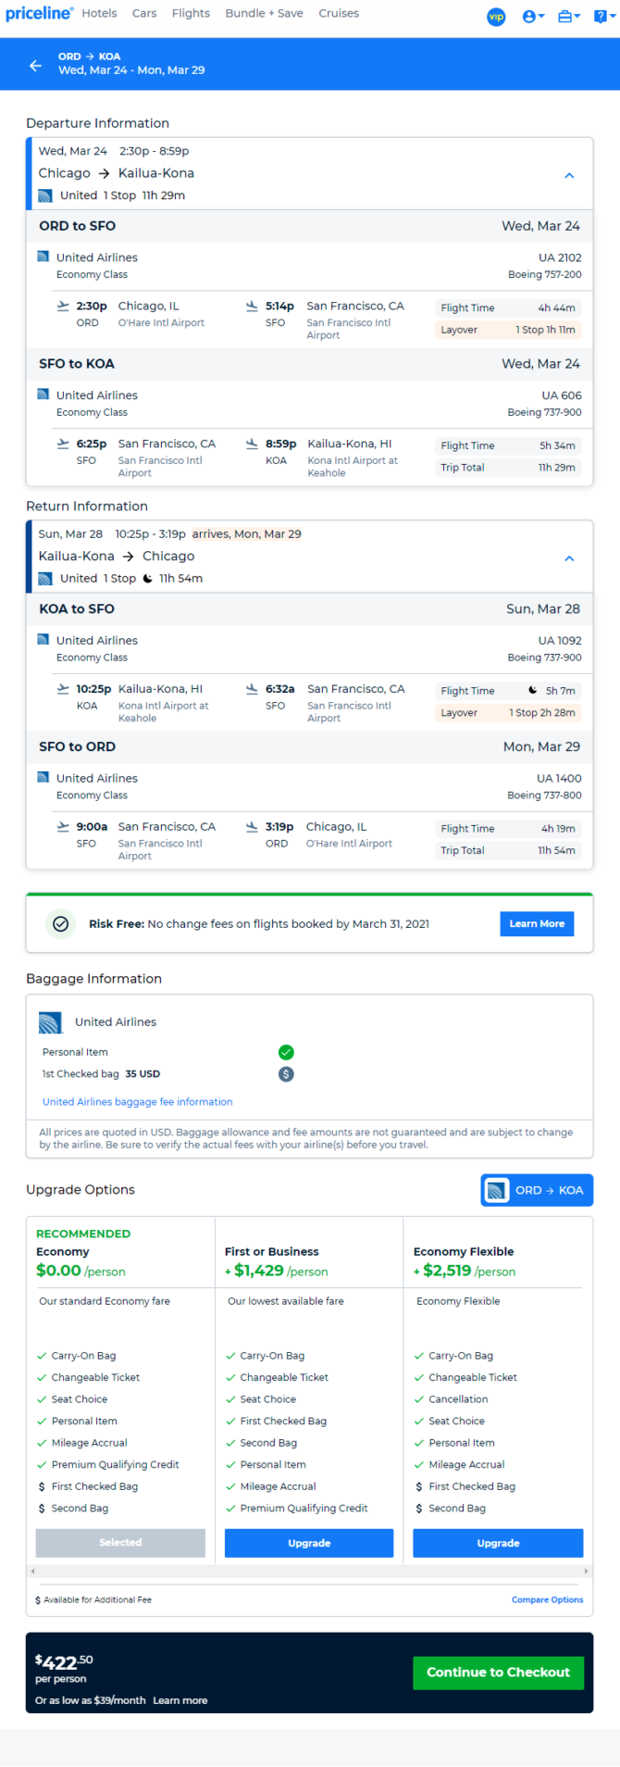
Task: Click the ORD departure takeoff icon at 2:30p
Action: [63, 306]
